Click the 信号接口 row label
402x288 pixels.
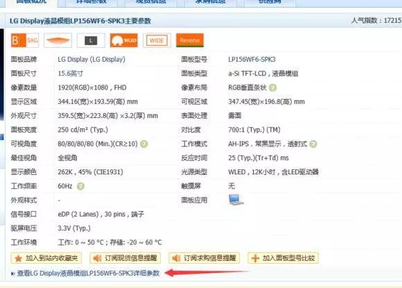(x=24, y=214)
